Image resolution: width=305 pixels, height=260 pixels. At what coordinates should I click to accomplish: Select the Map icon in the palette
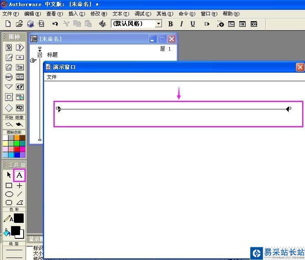(x=20, y=67)
